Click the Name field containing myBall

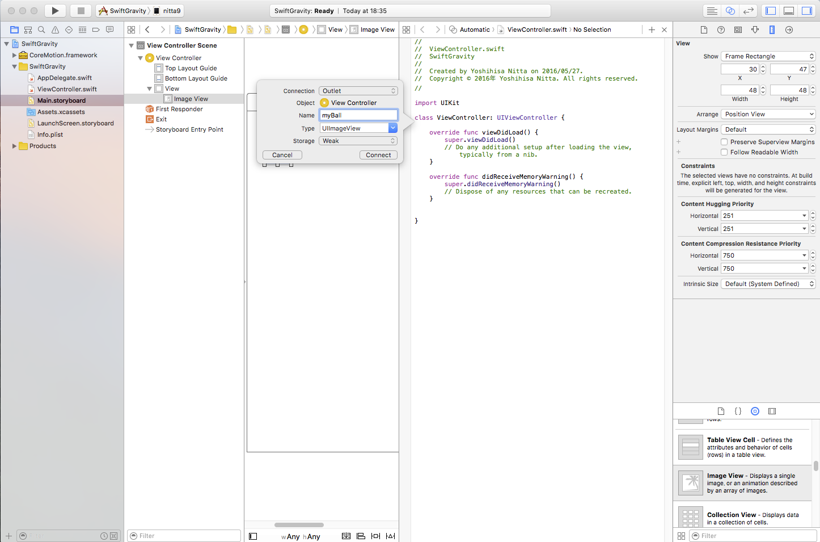358,115
